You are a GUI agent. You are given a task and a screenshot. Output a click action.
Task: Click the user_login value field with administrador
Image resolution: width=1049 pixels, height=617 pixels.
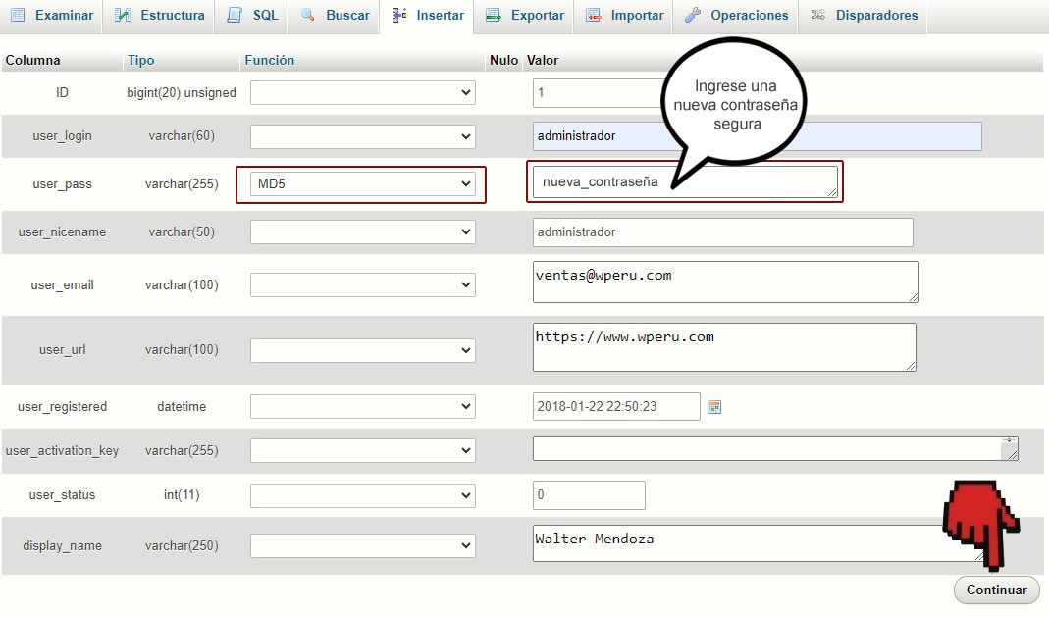click(757, 136)
